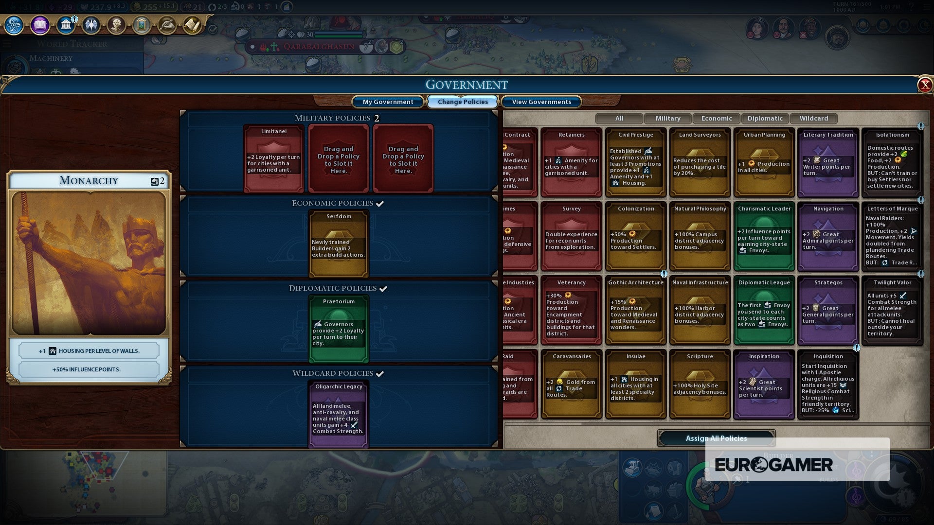Viewport: 934px width, 525px height.
Task: Open the View Governments tab
Action: pyautogui.click(x=541, y=102)
